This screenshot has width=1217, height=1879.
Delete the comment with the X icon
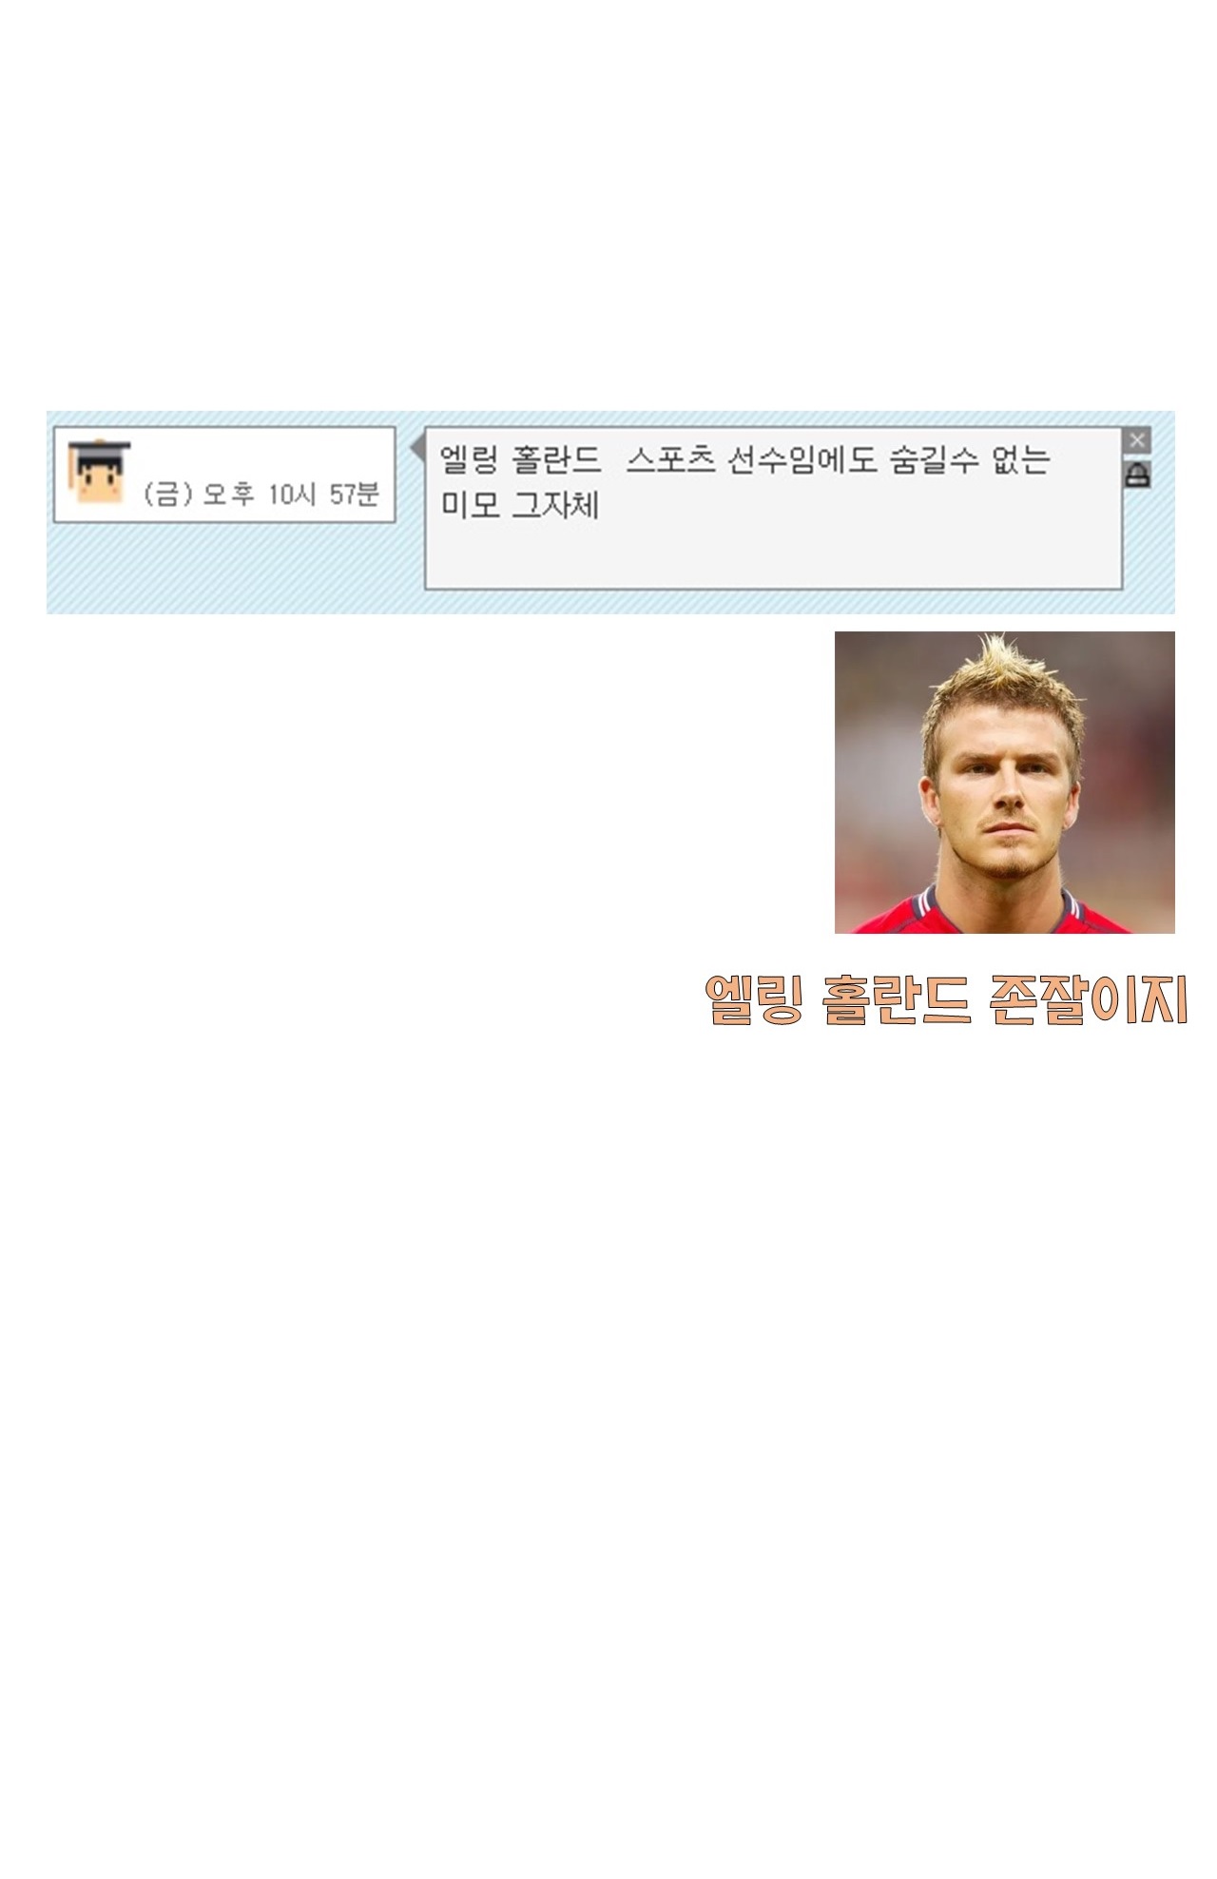point(1136,440)
